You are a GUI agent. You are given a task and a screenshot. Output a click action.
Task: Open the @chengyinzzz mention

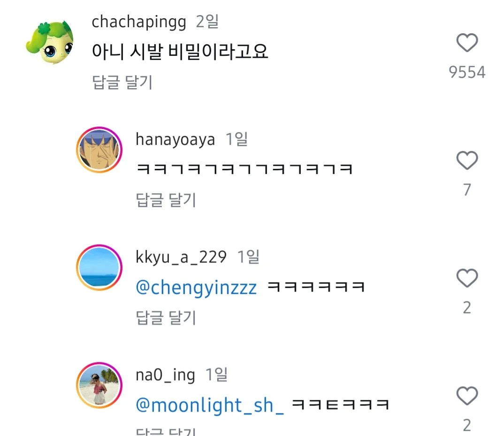[x=196, y=287]
